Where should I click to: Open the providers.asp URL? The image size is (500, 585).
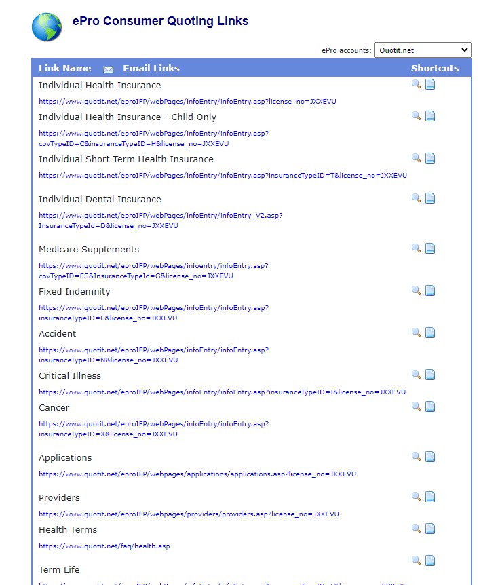click(189, 514)
